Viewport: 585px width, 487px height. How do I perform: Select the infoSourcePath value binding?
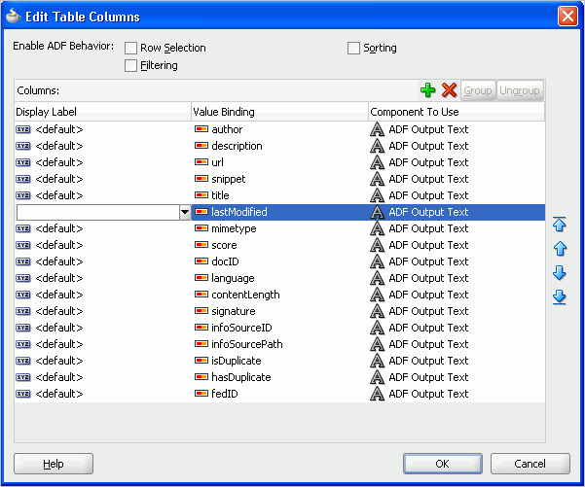click(x=247, y=344)
